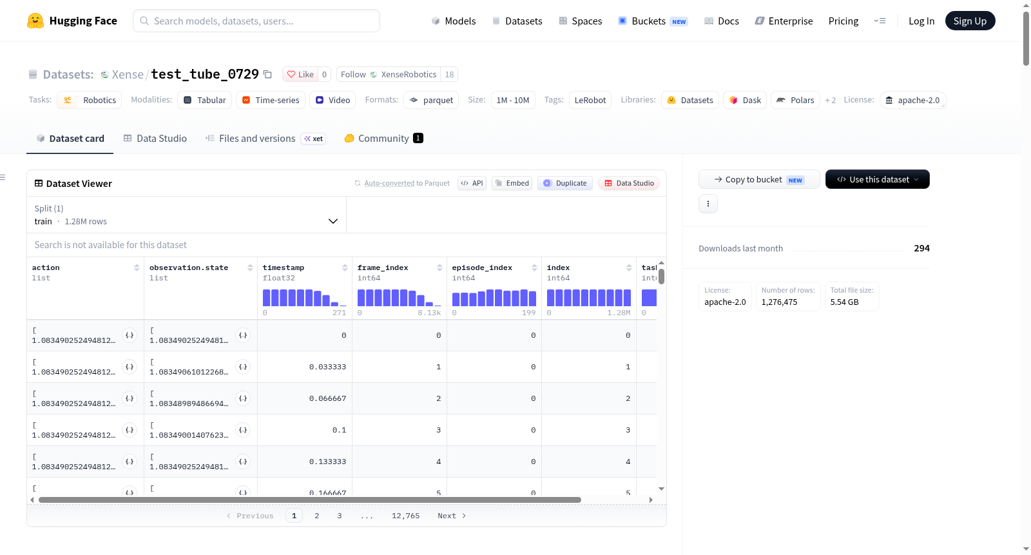1031x555 pixels.
Task: Follow XenseRobotics
Action: click(x=389, y=74)
